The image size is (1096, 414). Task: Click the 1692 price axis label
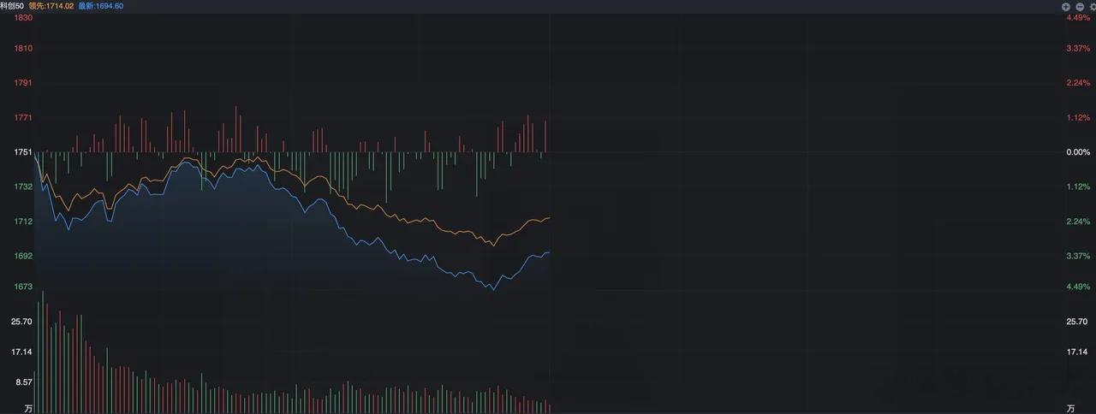(23, 256)
